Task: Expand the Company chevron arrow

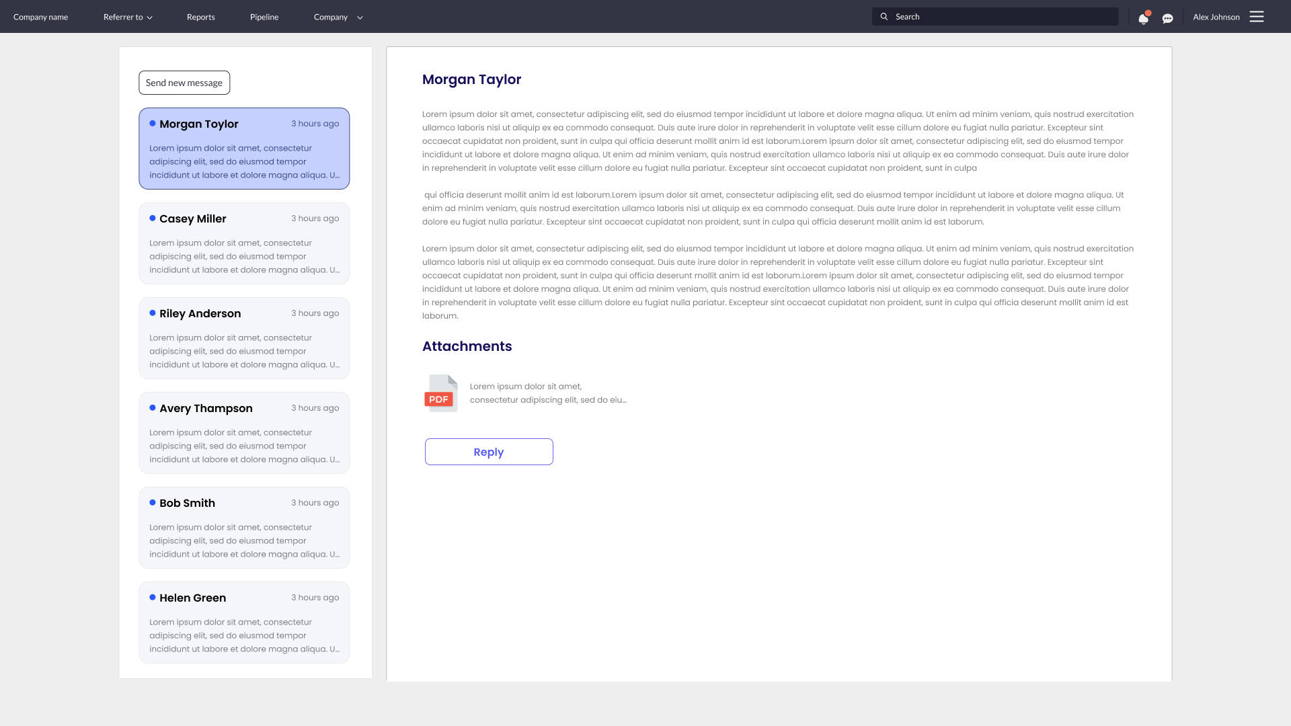Action: click(x=360, y=17)
